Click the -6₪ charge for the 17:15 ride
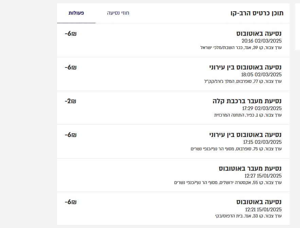The width and height of the screenshot is (300, 228). tap(71, 135)
